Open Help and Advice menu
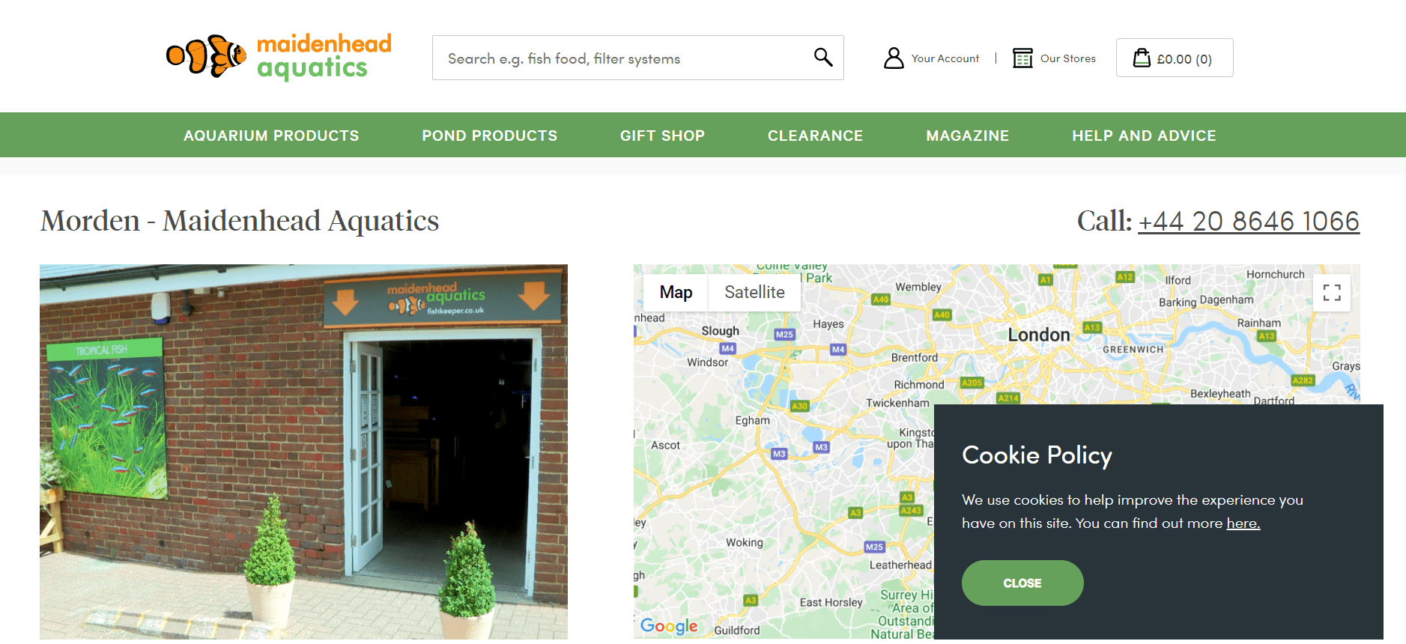1406x644 pixels. (1144, 136)
